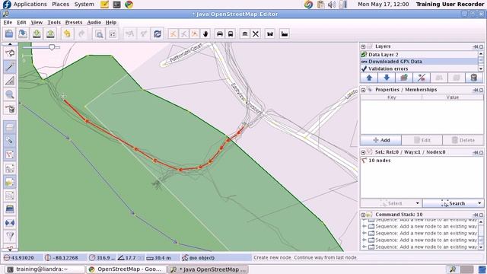Viewport: 487px width, 274px height.
Task: Choose the Draw nodes mode tool
Action: [x=10, y=67]
